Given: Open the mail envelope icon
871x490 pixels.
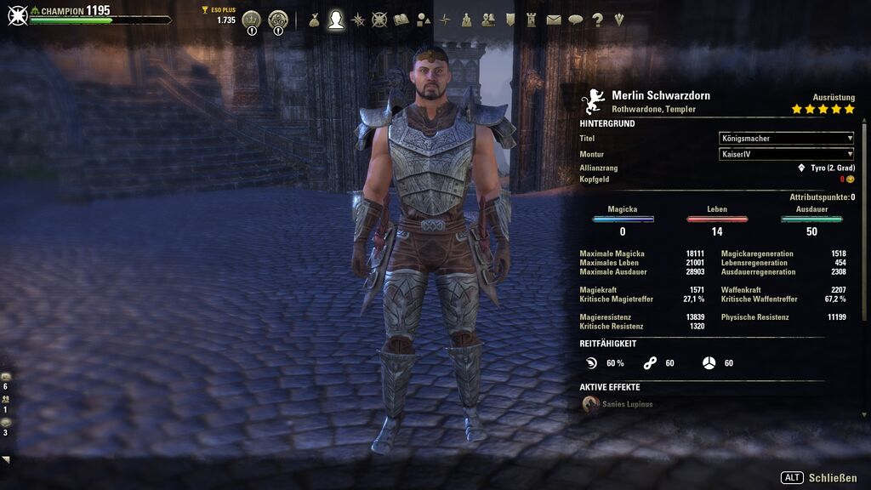Looking at the screenshot, I should click(553, 20).
